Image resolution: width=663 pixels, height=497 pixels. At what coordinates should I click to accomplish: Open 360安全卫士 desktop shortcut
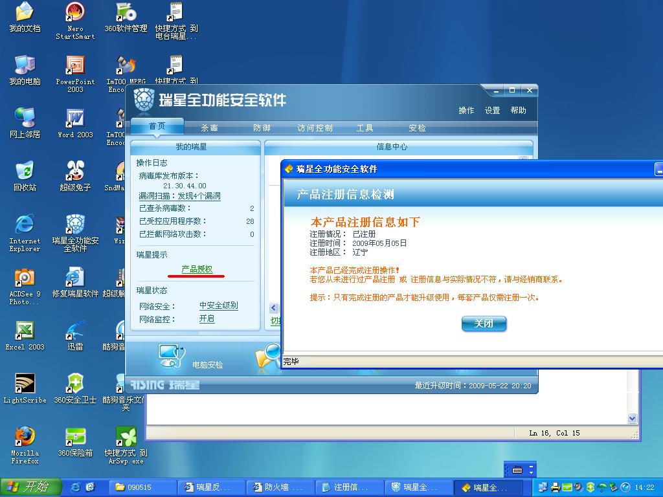(75, 389)
